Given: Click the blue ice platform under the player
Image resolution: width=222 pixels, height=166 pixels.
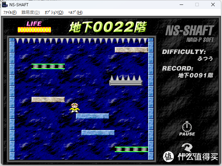Looking at the screenshot, I should (93, 116).
